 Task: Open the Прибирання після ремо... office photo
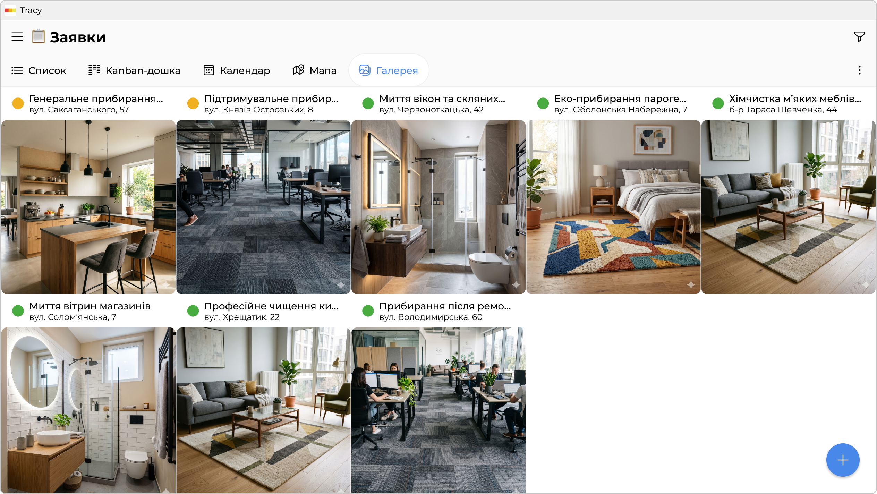(x=438, y=409)
